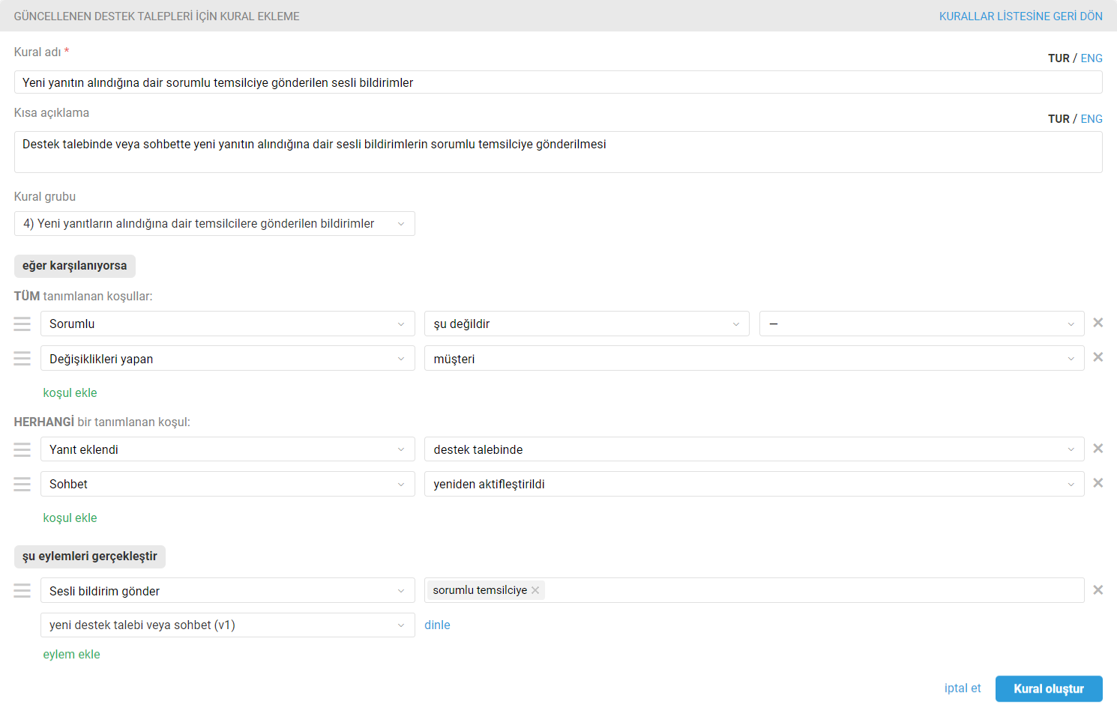Open the Sohbet condition dropdown
Image resolution: width=1117 pixels, height=716 pixels.
228,484
